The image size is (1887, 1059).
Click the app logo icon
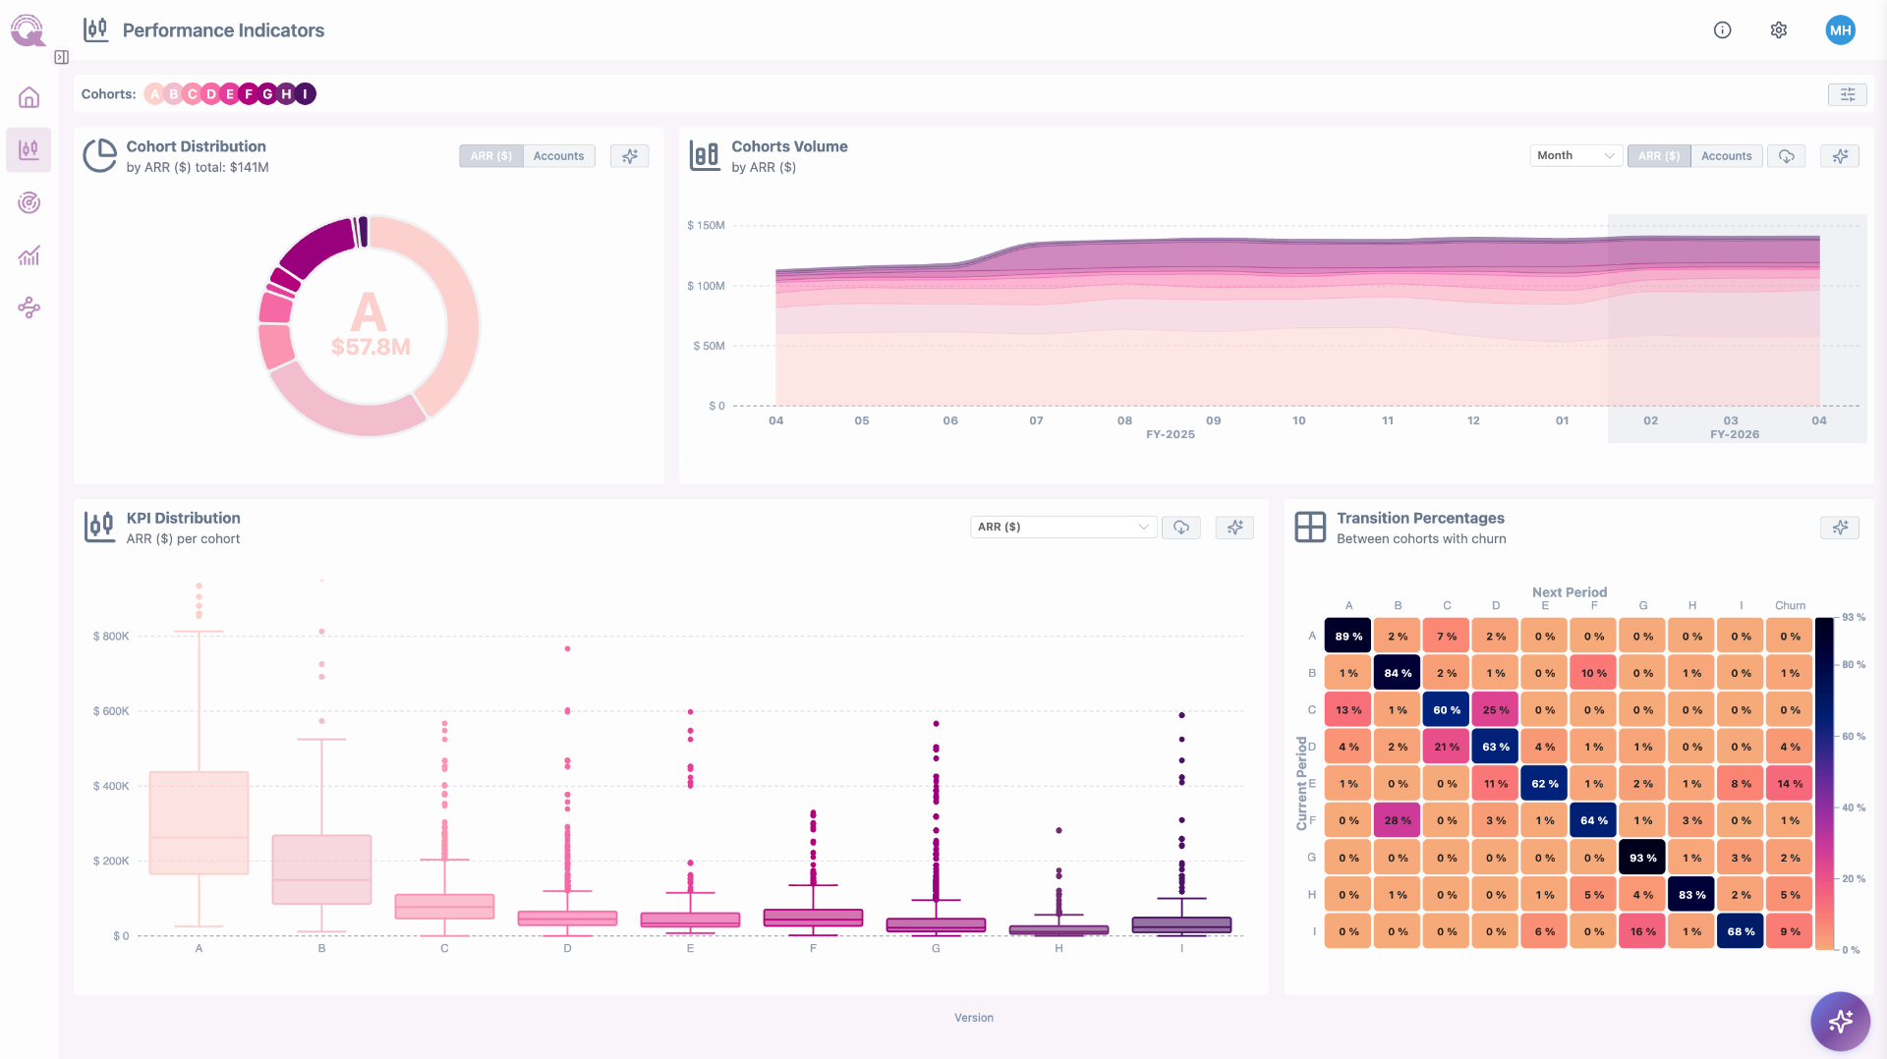(x=28, y=30)
